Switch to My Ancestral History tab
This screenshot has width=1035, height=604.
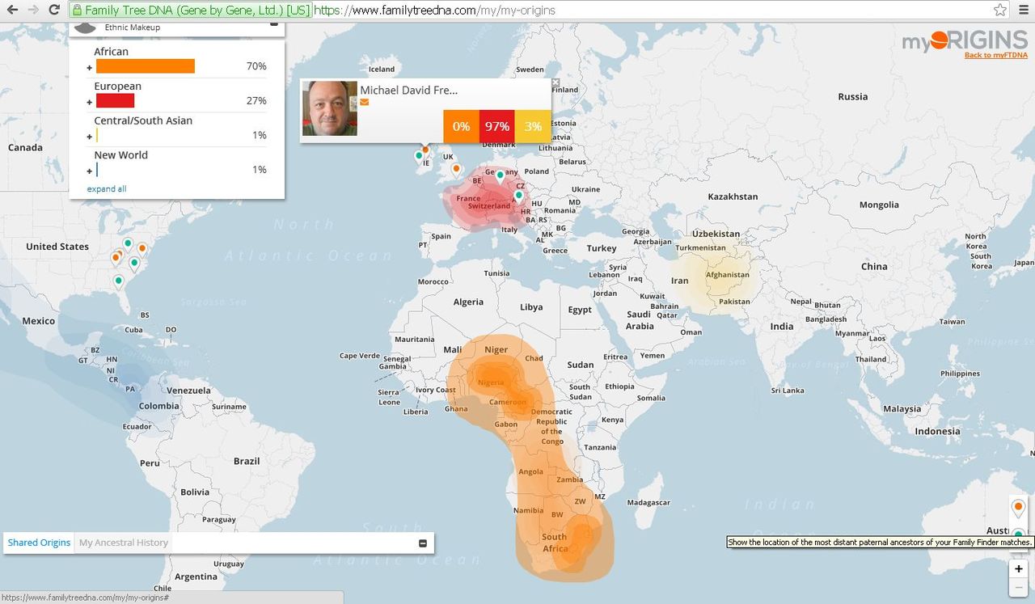click(x=124, y=543)
